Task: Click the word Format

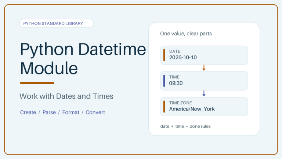Action: [x=70, y=112]
